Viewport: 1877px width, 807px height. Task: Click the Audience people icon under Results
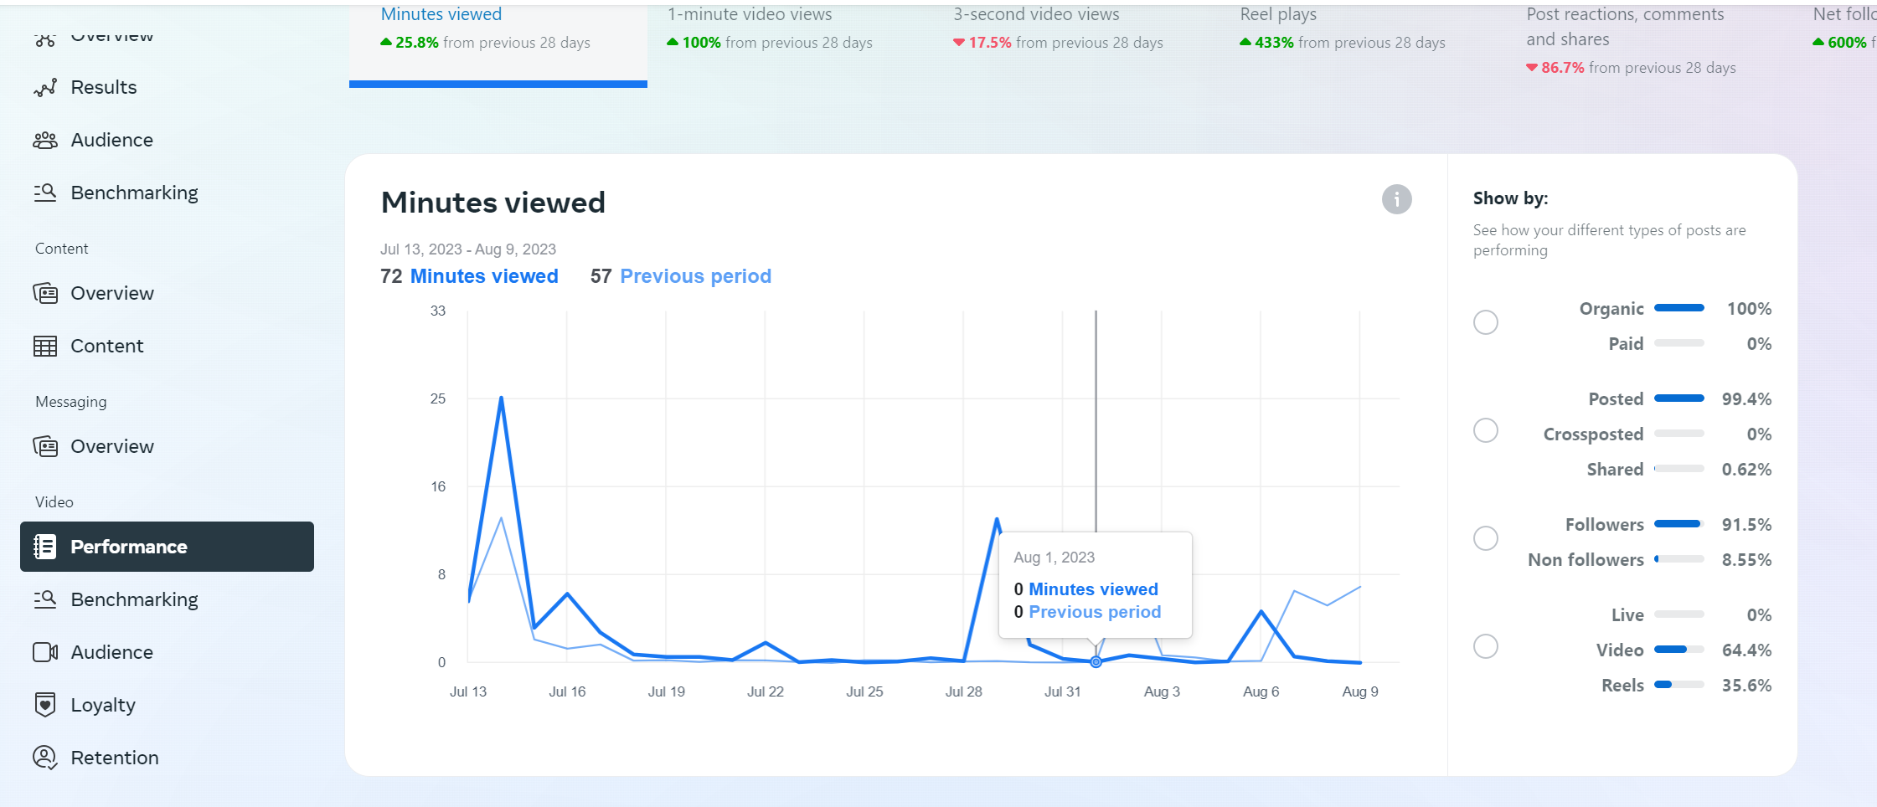point(45,141)
